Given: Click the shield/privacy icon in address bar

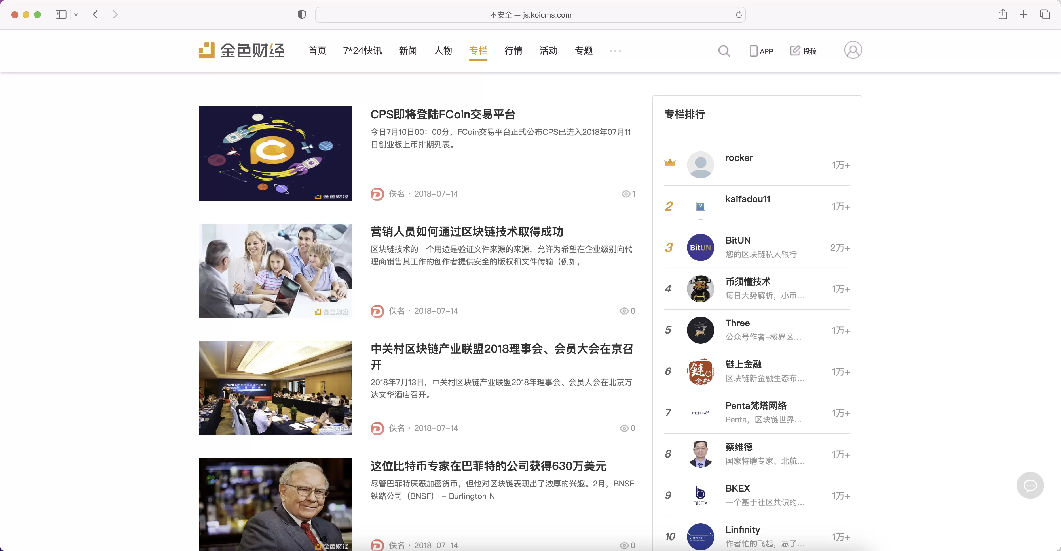Looking at the screenshot, I should coord(302,14).
